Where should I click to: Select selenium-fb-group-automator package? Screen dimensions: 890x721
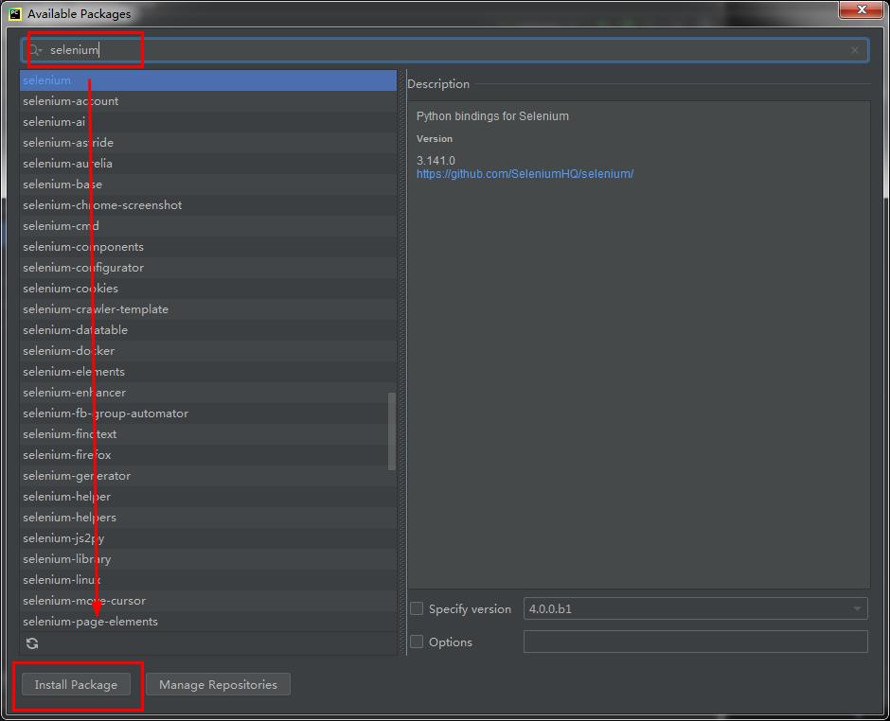[207, 413]
